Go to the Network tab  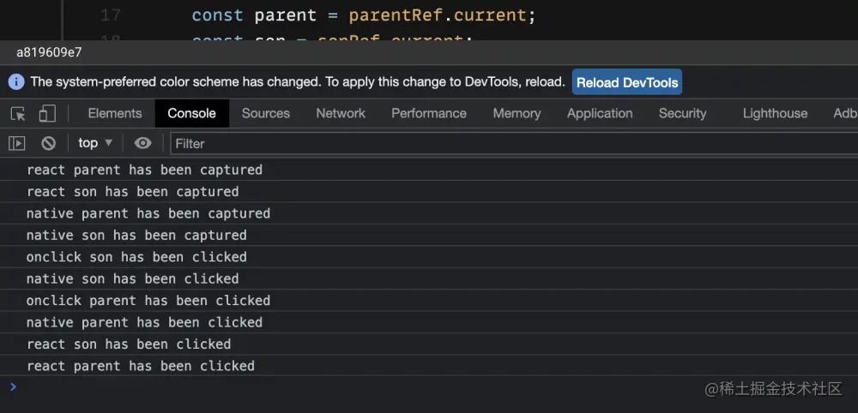341,113
